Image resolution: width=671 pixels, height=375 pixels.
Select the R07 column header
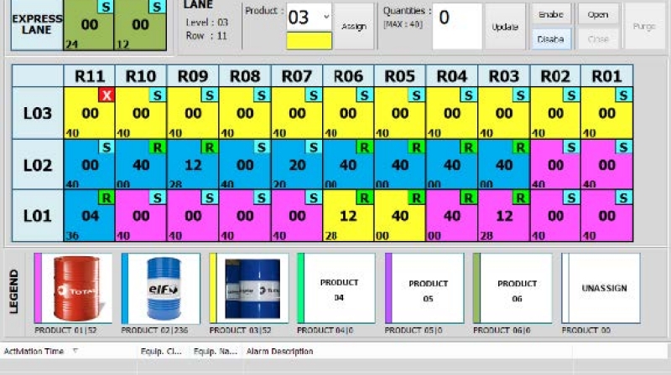coord(296,76)
